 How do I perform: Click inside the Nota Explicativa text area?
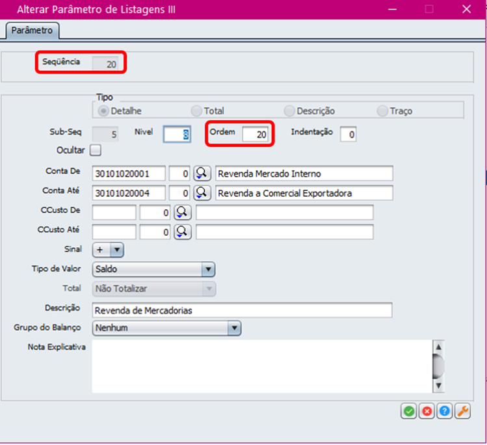coord(260,365)
